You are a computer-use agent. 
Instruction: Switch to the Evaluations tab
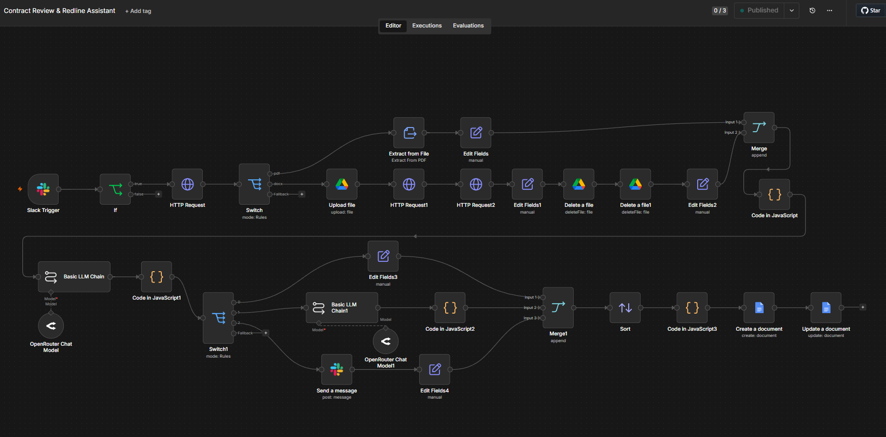point(468,25)
